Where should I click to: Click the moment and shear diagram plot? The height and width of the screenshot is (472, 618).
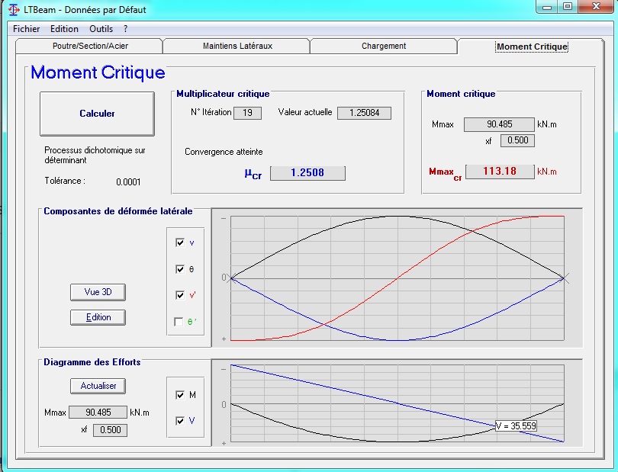[x=397, y=403]
